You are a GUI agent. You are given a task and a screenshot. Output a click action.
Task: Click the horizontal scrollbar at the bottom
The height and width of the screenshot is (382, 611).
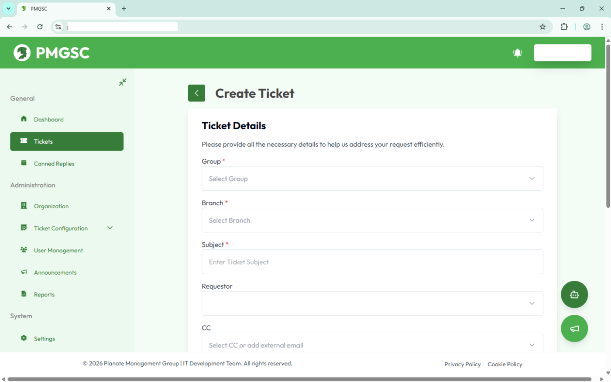[x=299, y=379]
